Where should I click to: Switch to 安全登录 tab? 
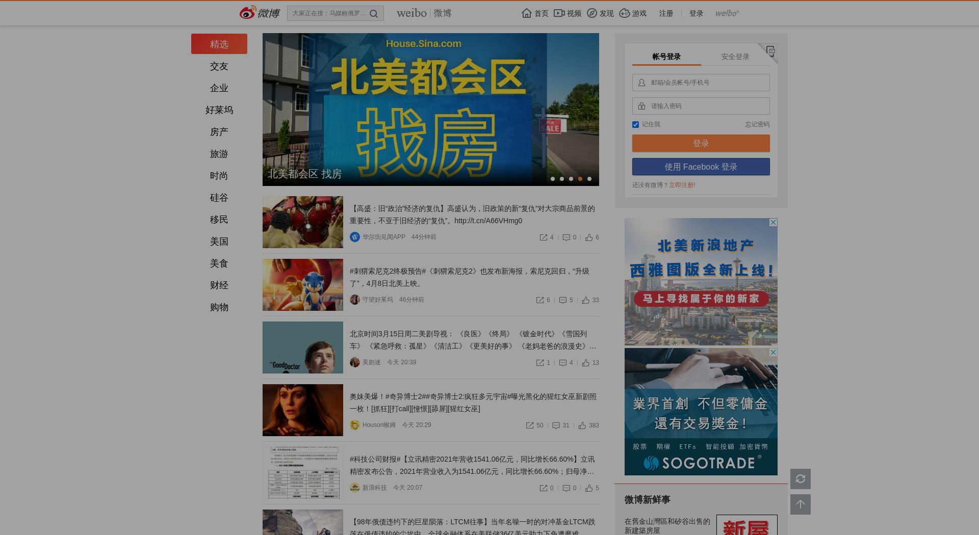pos(735,57)
